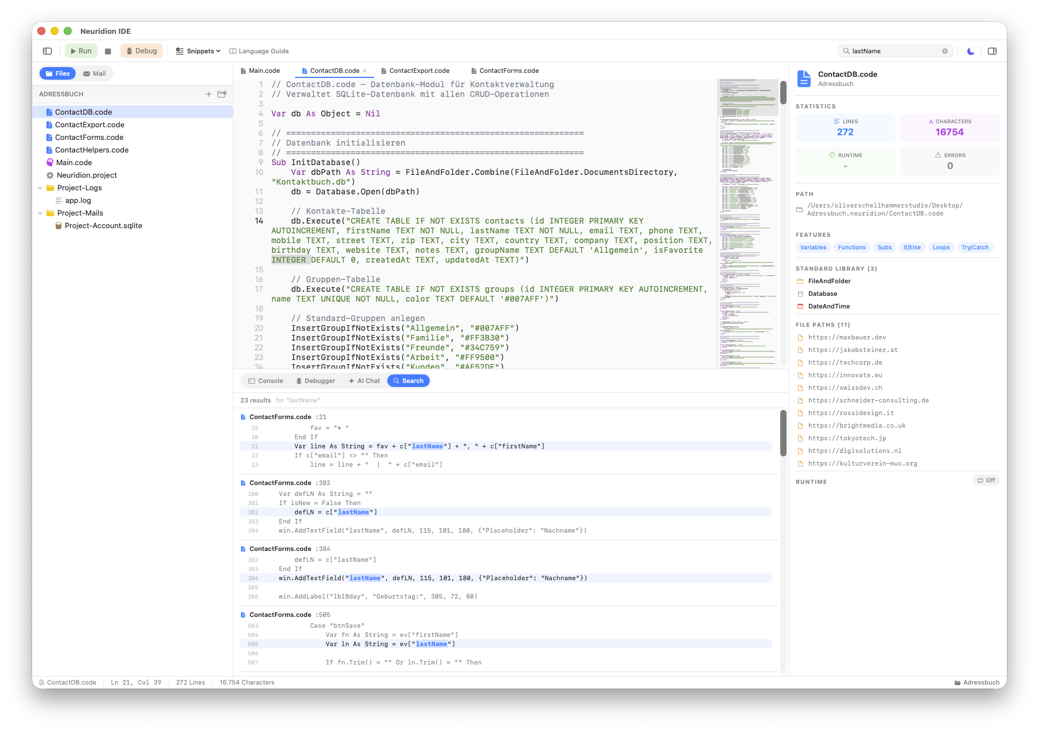Clear the lastName search with the X icon
Viewport: 1039px width, 731px height.
pos(945,50)
